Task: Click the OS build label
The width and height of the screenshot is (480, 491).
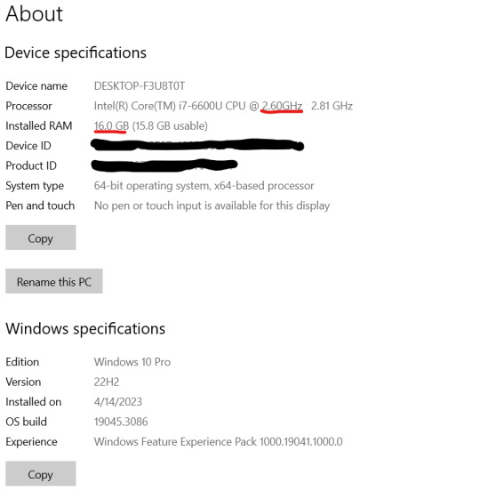Action: (x=27, y=422)
